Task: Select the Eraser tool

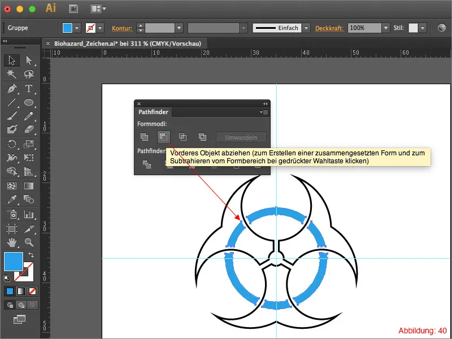Action: click(29, 129)
